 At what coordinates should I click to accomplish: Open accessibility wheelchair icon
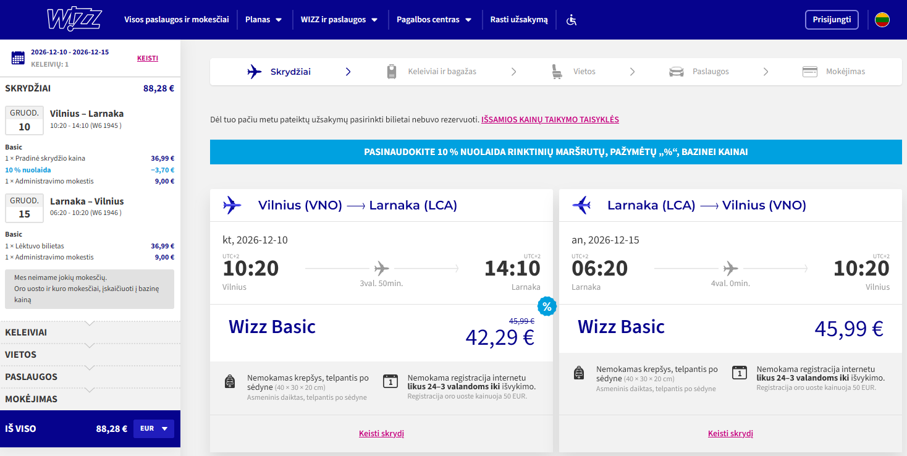[x=572, y=20]
